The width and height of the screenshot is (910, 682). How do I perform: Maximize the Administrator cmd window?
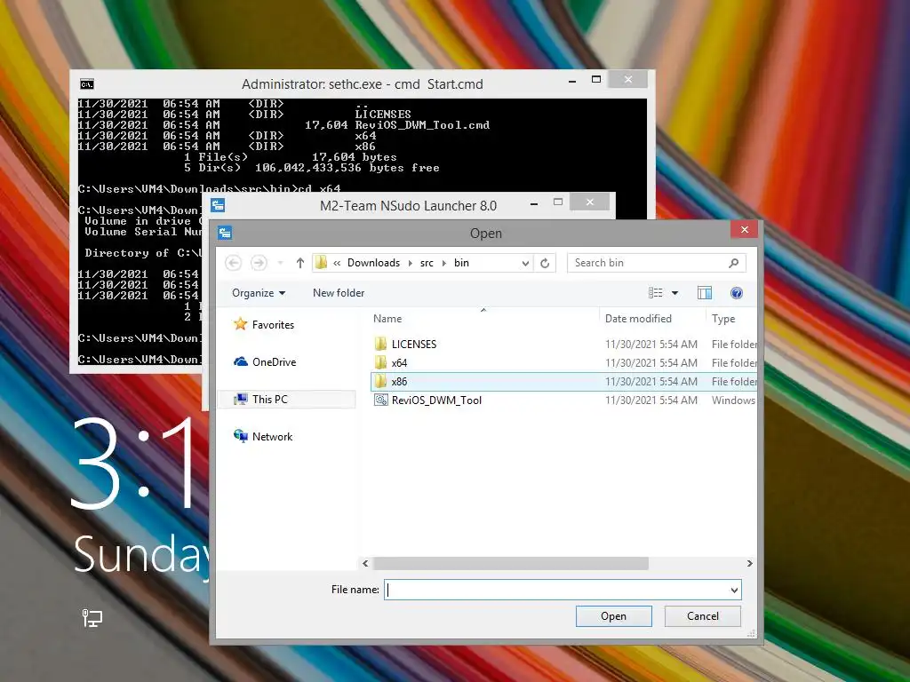(596, 79)
